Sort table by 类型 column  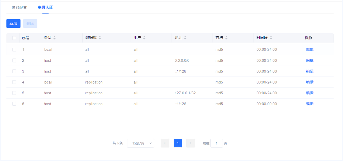pos(54,38)
